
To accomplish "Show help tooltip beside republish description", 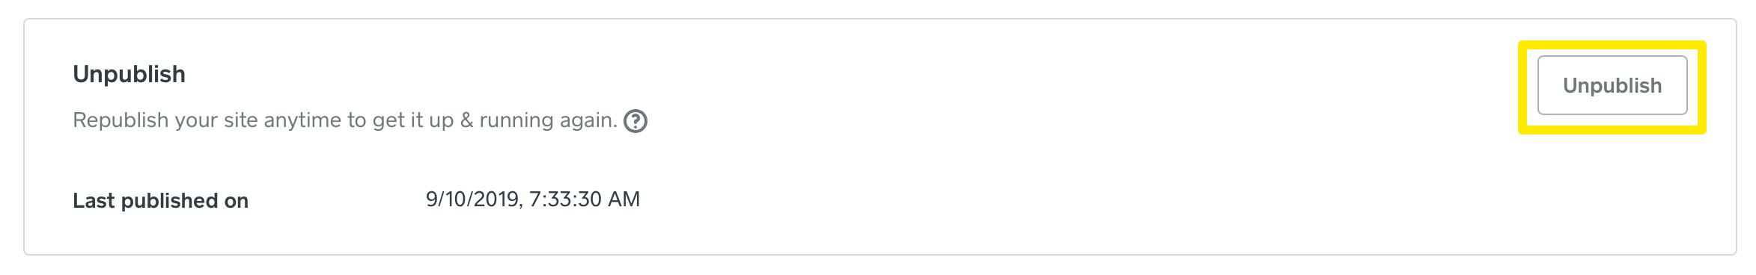I will (635, 120).
